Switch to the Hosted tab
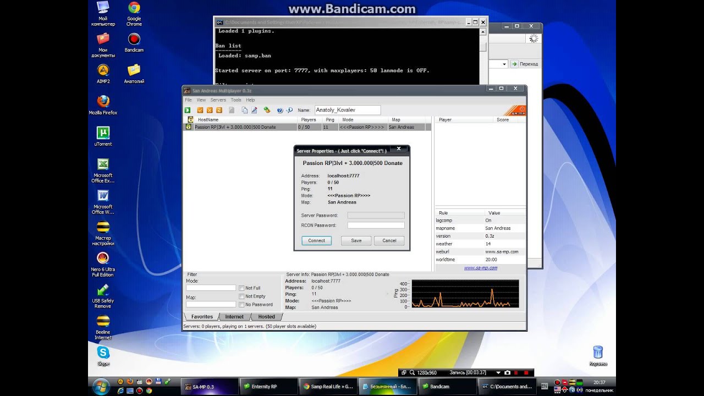This screenshot has height=396, width=704. point(266,317)
